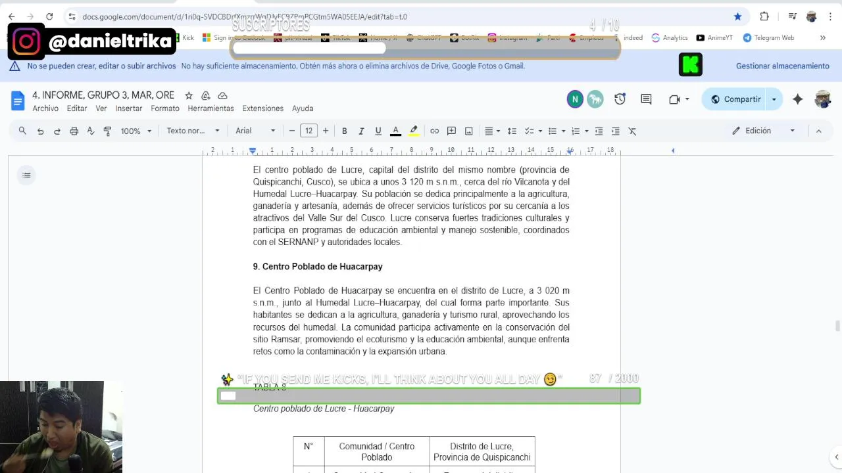Collapse the toolbar with the chevron
The height and width of the screenshot is (473, 842).
(x=818, y=131)
